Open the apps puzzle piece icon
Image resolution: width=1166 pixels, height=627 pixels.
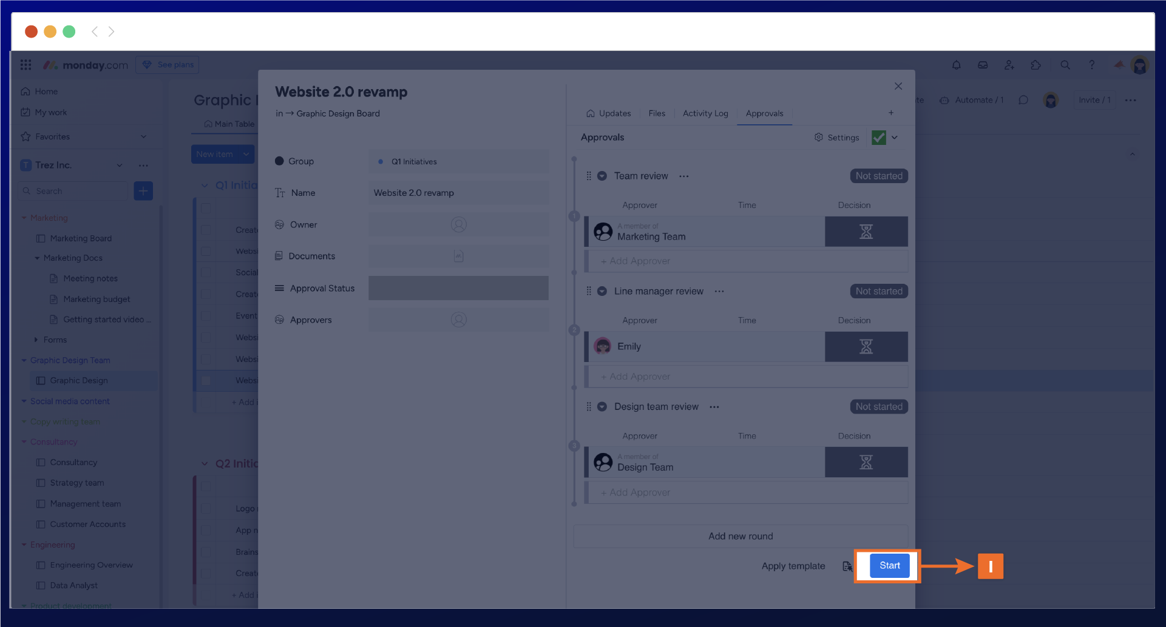click(x=1036, y=65)
